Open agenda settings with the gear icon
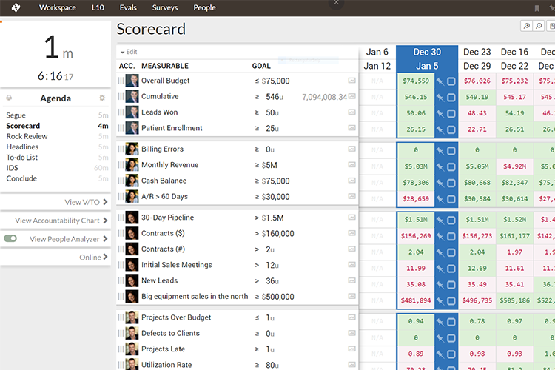 tap(102, 98)
